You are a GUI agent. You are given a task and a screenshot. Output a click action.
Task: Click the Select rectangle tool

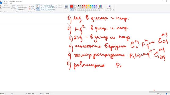(x=14, y=6)
